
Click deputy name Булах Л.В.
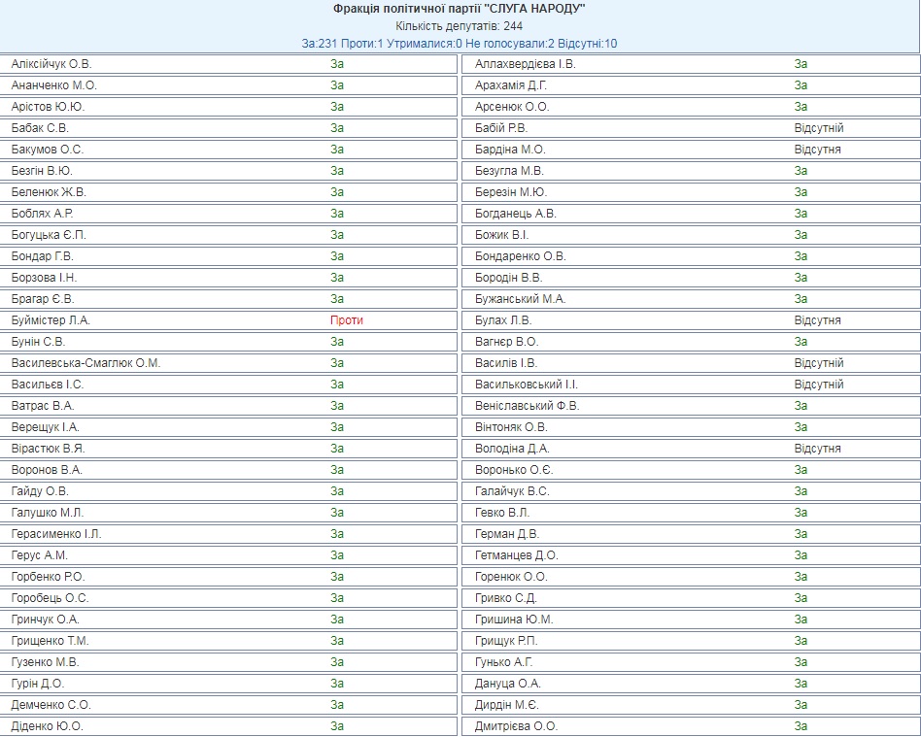[503, 320]
